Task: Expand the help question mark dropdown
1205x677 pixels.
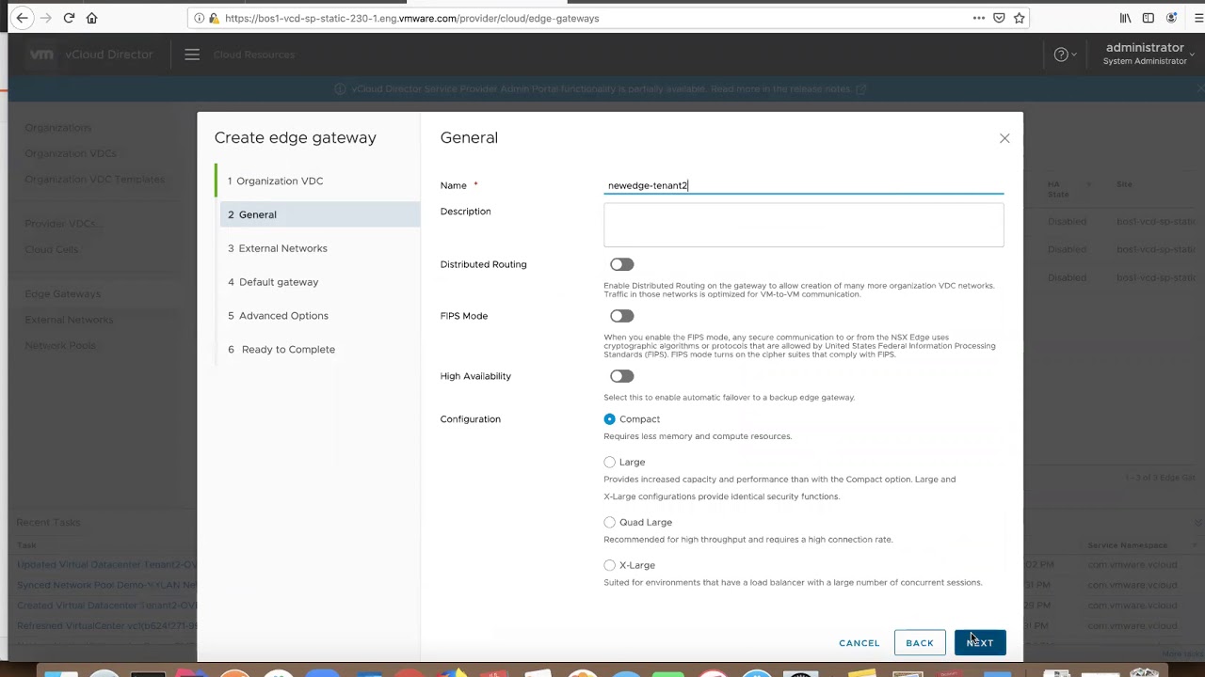Action: pyautogui.click(x=1065, y=55)
